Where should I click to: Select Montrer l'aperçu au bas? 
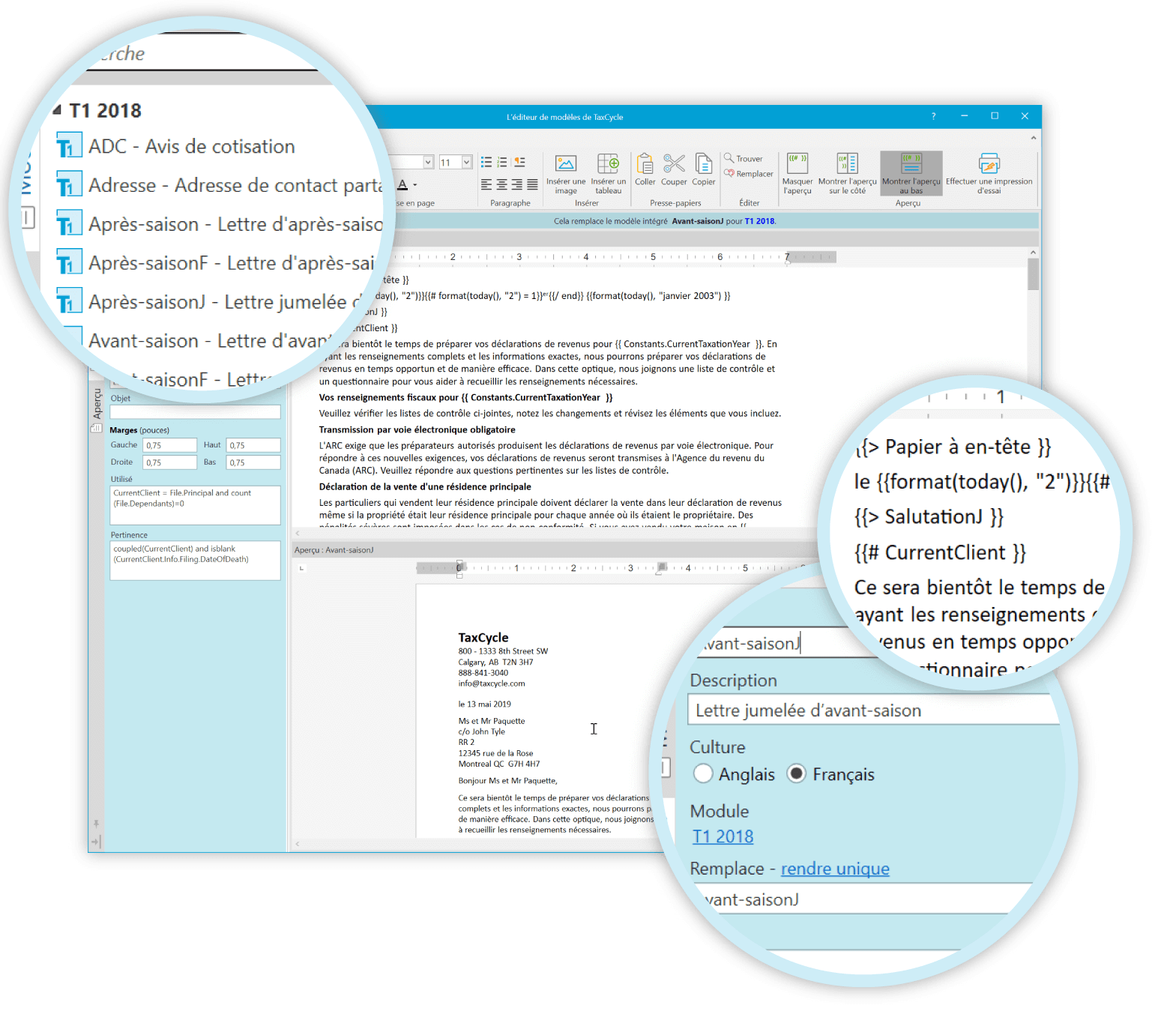click(x=911, y=174)
